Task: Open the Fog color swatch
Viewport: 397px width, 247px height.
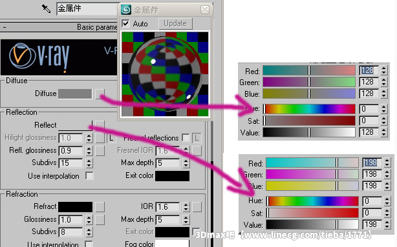Action: pyautogui.click(x=172, y=244)
